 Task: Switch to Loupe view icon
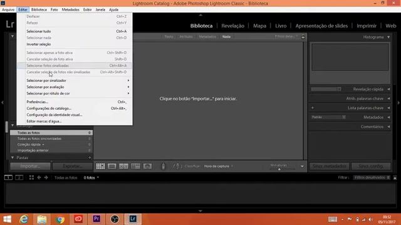112,166
